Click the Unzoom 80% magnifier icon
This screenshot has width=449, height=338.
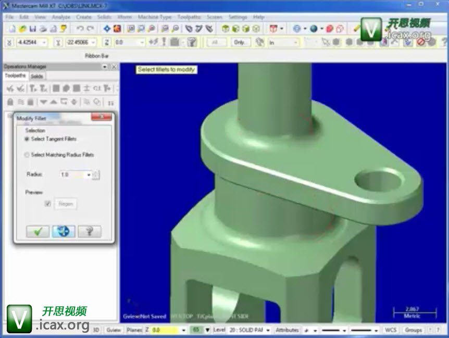(x=175, y=29)
